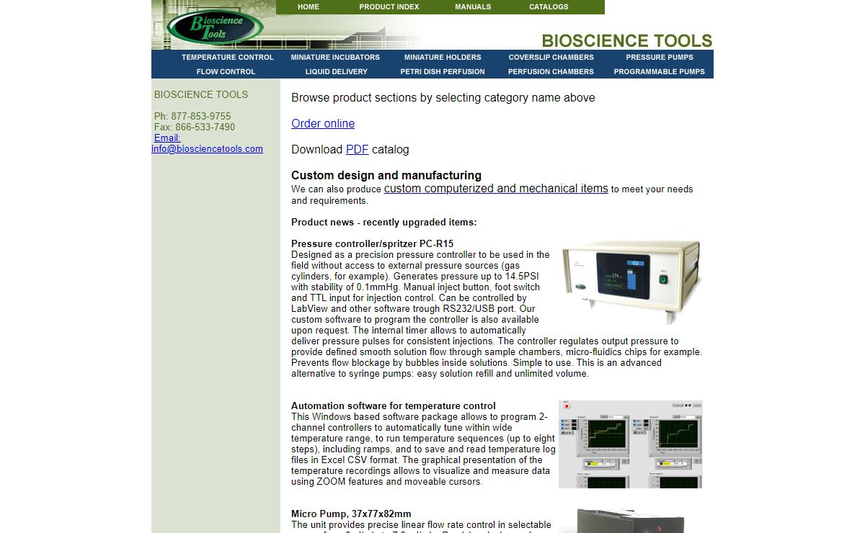Select the MINIATURE INCUBATORS category
865x533 pixels.
[335, 57]
